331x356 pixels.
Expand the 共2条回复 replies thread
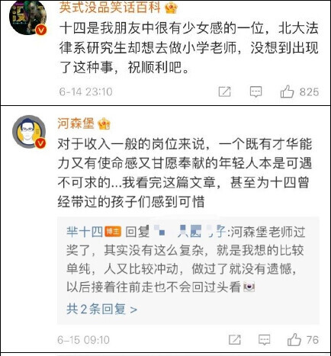point(102,309)
